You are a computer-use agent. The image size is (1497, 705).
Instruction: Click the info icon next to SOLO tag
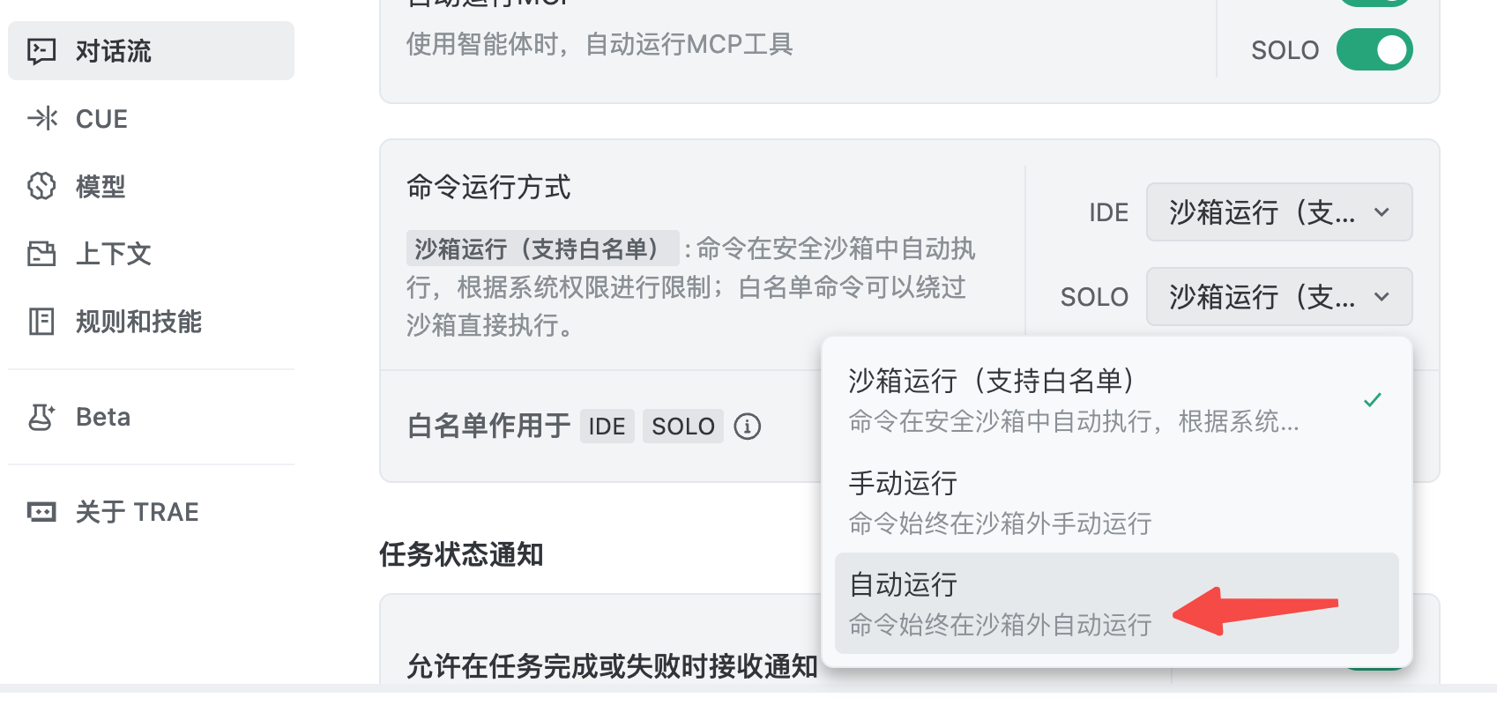747,427
